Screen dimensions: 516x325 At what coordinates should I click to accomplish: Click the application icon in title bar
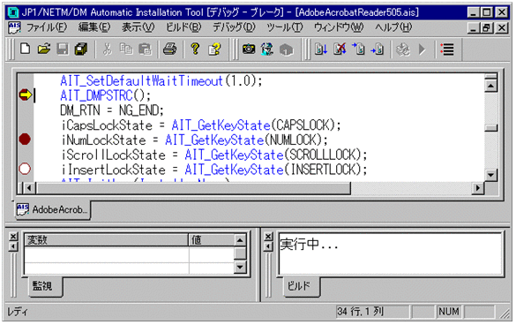pos(13,12)
